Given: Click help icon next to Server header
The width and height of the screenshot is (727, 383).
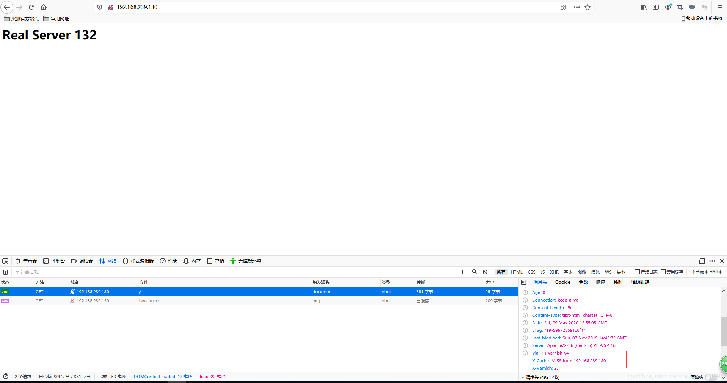Looking at the screenshot, I should point(525,345).
